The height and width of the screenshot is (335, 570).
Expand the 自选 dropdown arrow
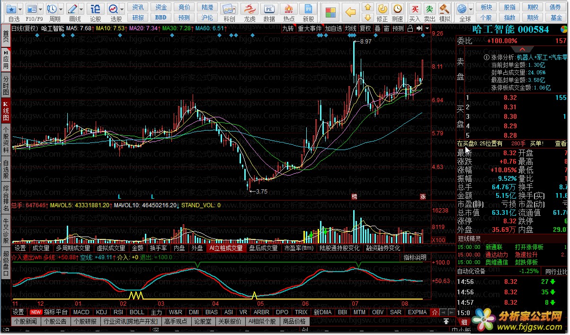pos(21,9)
